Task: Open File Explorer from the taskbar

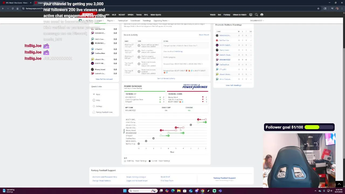Action: click(179, 191)
